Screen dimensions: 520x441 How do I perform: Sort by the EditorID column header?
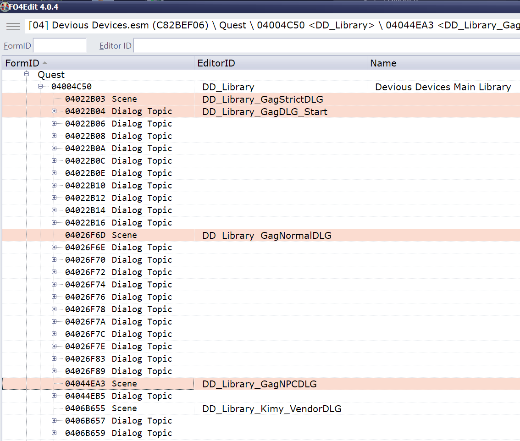[281, 63]
